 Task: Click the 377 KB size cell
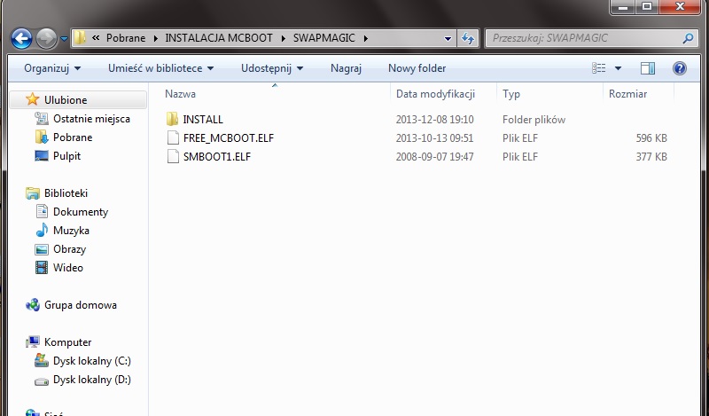click(651, 157)
